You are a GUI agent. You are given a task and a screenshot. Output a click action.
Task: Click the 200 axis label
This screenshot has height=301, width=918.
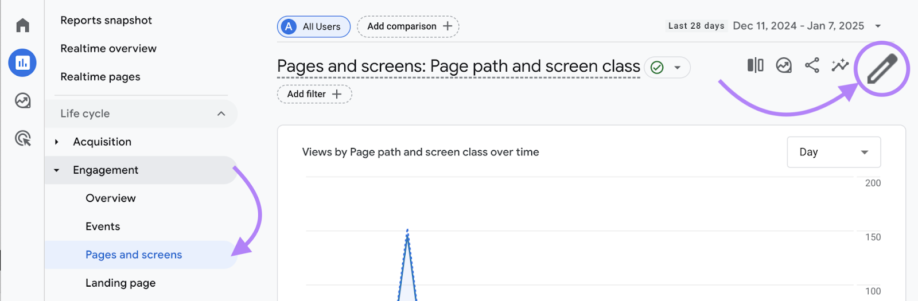click(873, 183)
